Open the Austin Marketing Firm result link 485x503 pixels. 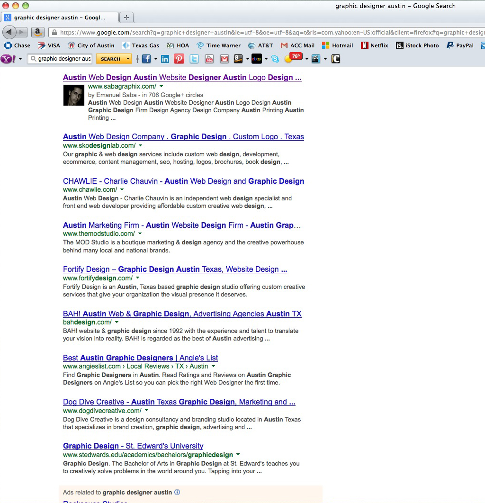pyautogui.click(x=181, y=225)
